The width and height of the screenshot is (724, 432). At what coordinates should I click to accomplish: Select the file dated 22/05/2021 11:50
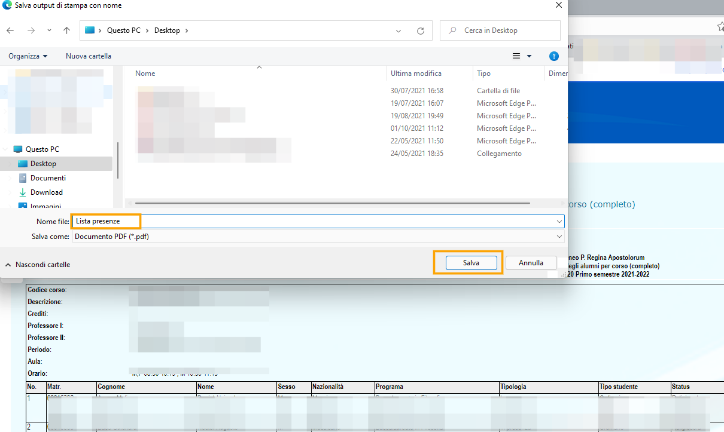346,141
